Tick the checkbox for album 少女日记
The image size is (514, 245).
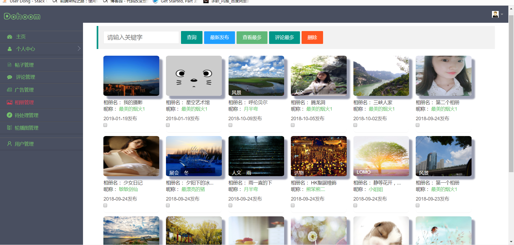click(x=105, y=205)
